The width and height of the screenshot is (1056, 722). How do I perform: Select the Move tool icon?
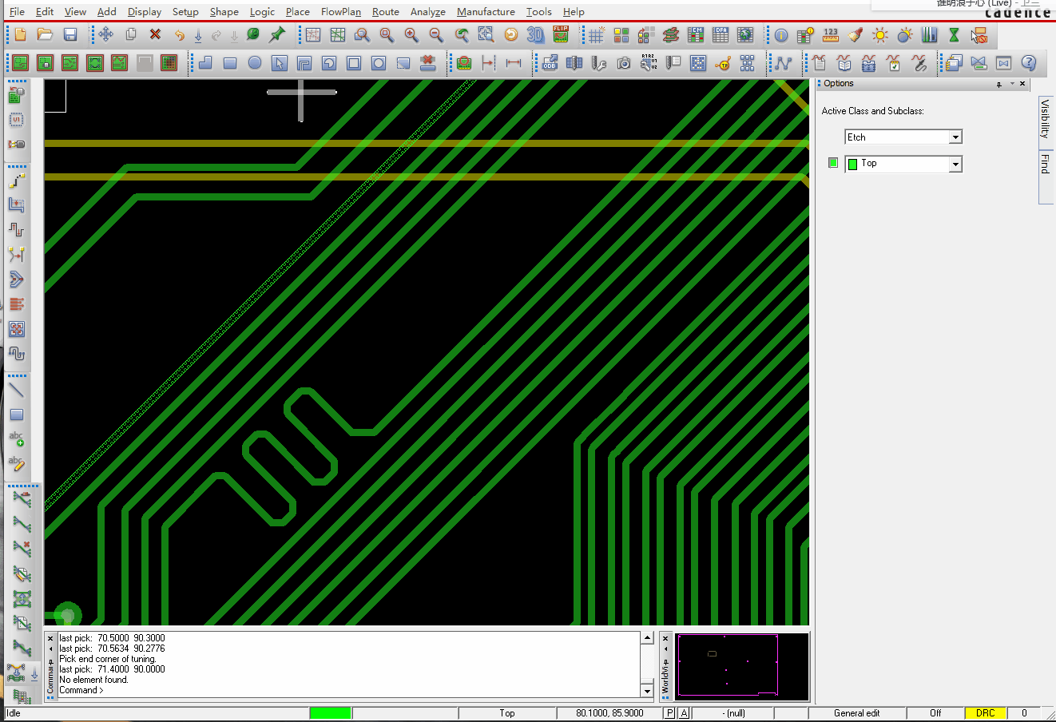pyautogui.click(x=105, y=34)
